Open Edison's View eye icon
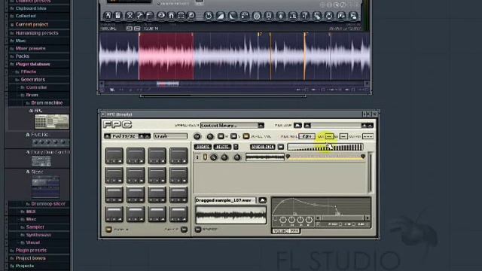This screenshot has height=271, width=482. 161,15
